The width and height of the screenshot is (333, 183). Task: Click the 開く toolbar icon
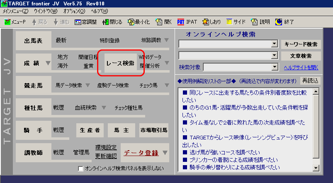click(159, 22)
